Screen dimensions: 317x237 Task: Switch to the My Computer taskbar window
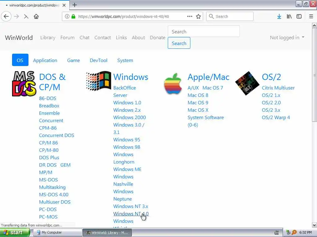(58, 233)
